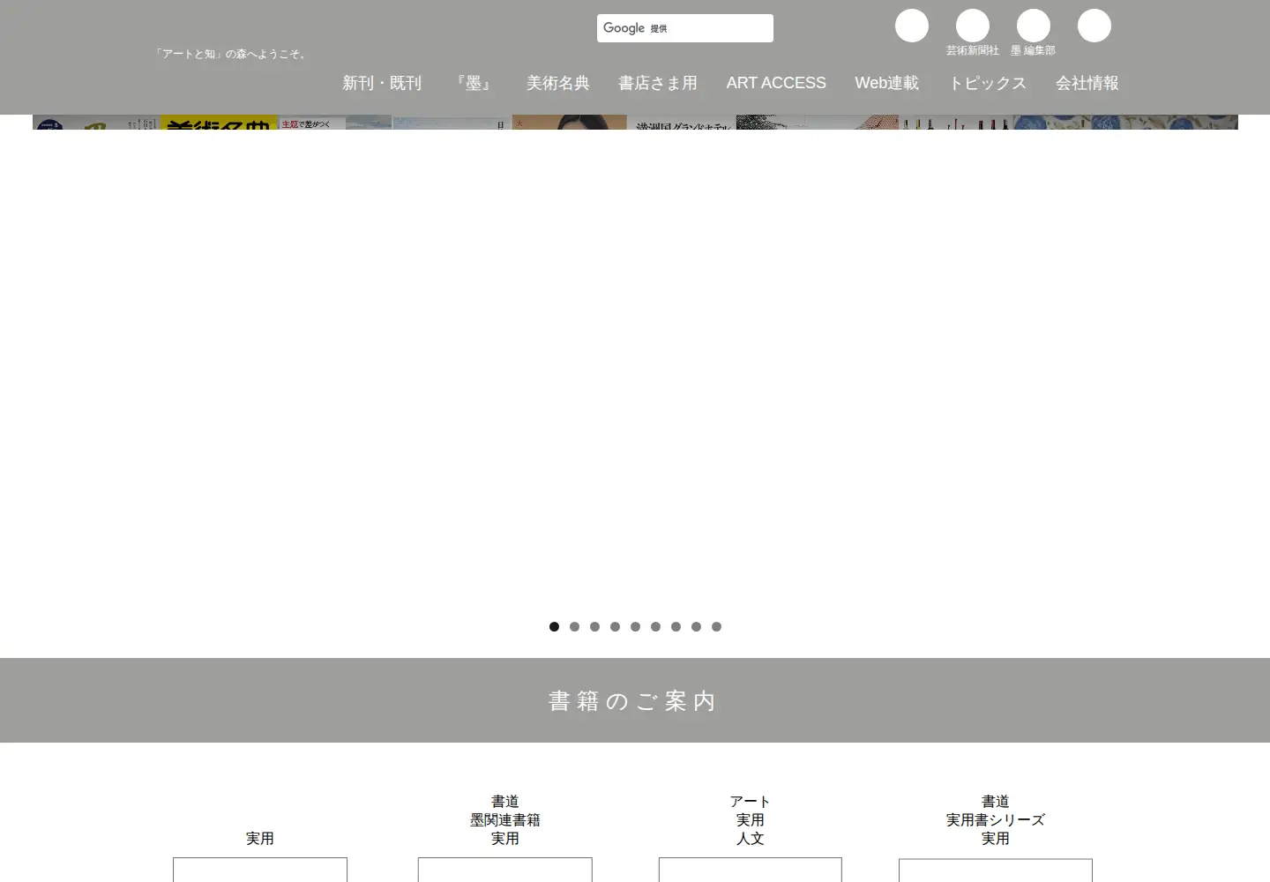The height and width of the screenshot is (882, 1270).
Task: Go to the 美術名典 menu
Action: point(558,83)
